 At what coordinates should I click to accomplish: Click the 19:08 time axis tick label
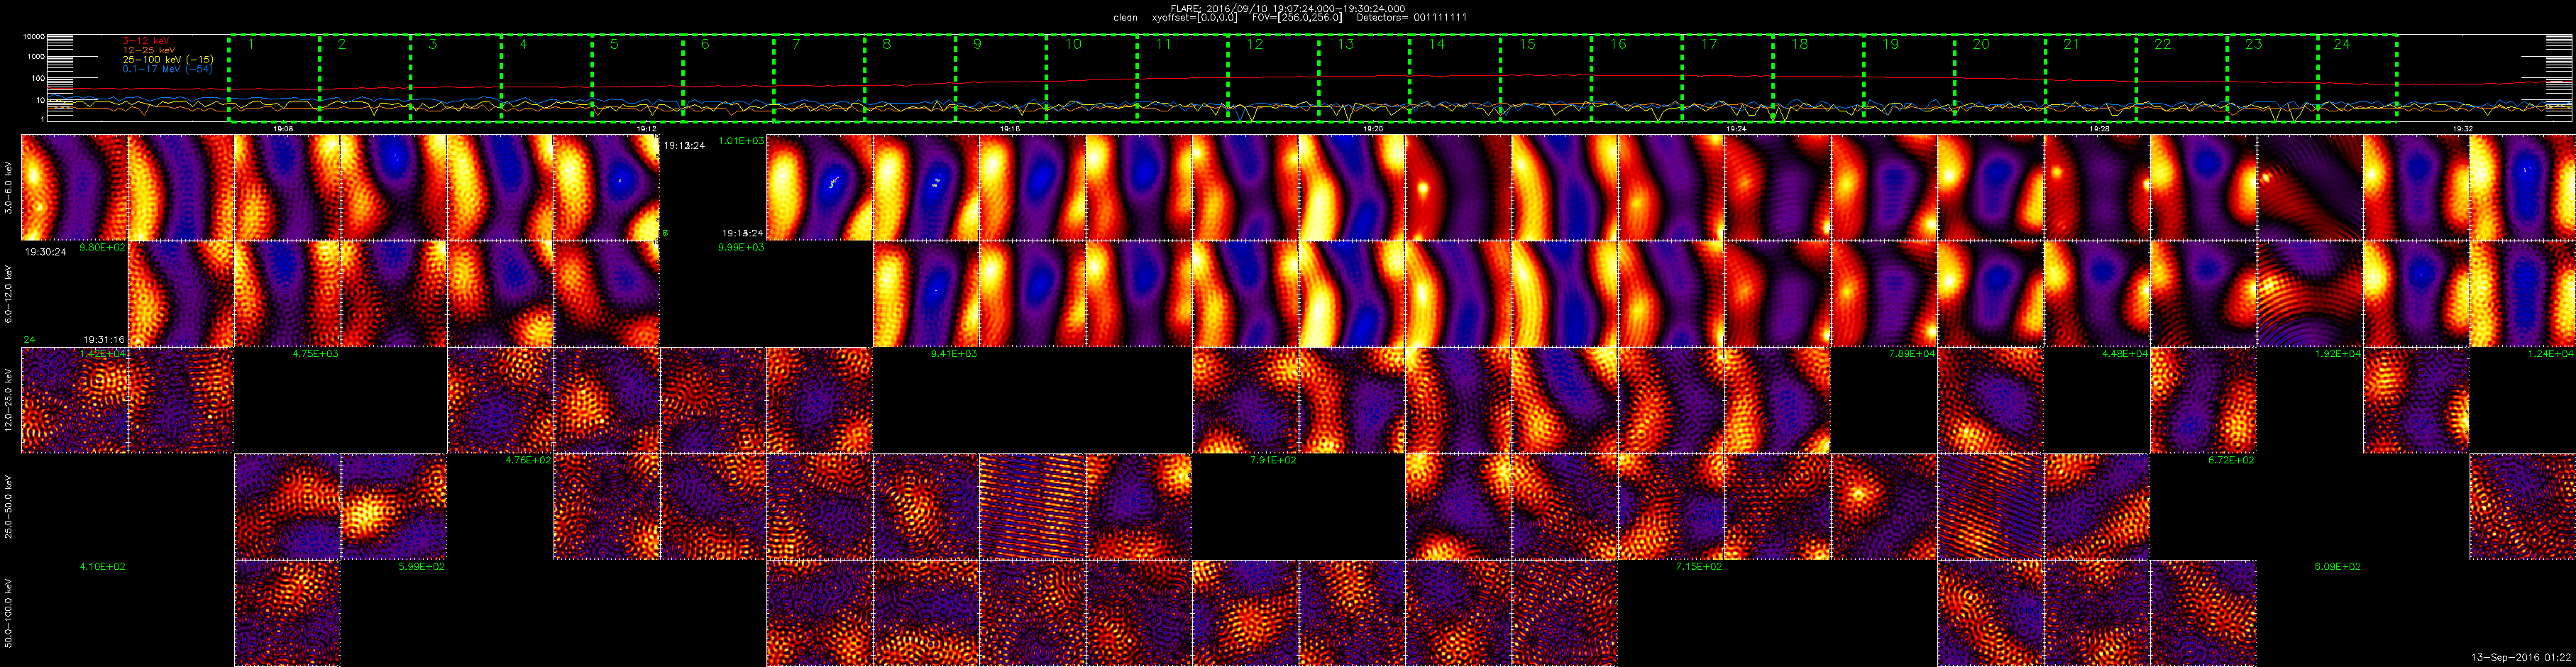283,129
